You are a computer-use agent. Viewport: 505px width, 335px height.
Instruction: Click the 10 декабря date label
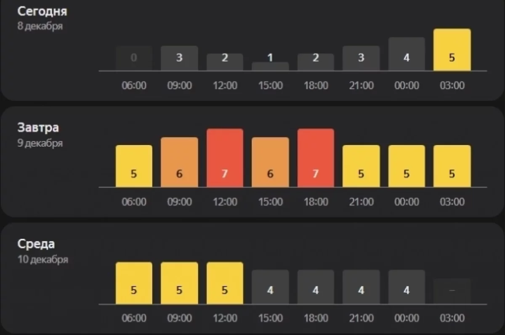(x=43, y=259)
